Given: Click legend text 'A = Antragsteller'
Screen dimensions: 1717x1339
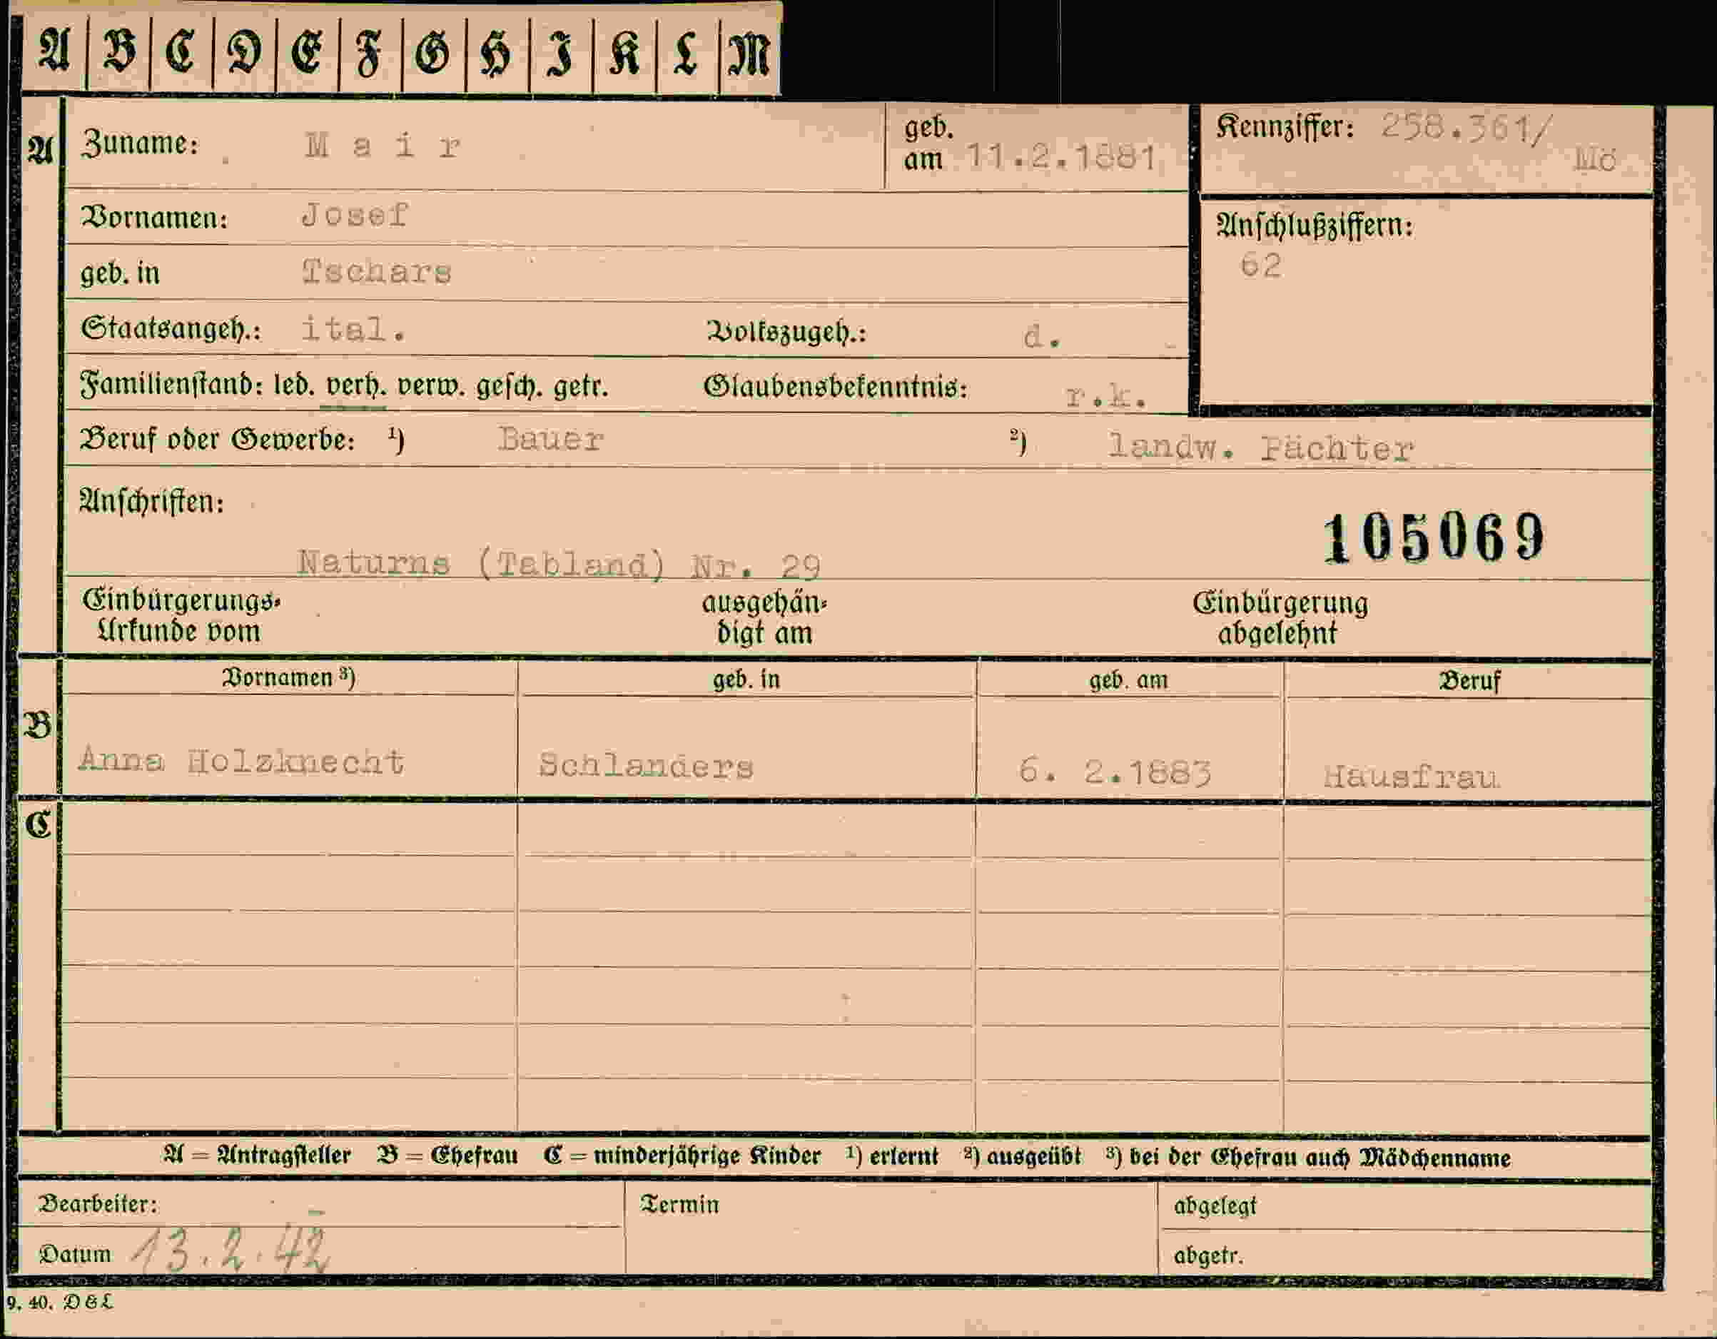Looking at the screenshot, I should [258, 1155].
